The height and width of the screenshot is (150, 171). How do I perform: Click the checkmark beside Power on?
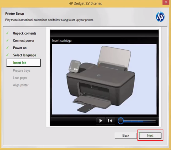tap(7, 48)
